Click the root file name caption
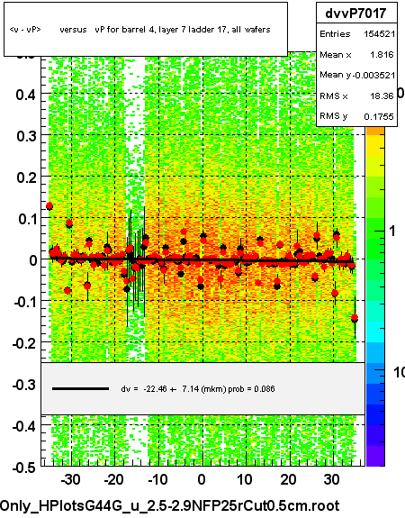This screenshot has height=518, width=405. (x=169, y=505)
